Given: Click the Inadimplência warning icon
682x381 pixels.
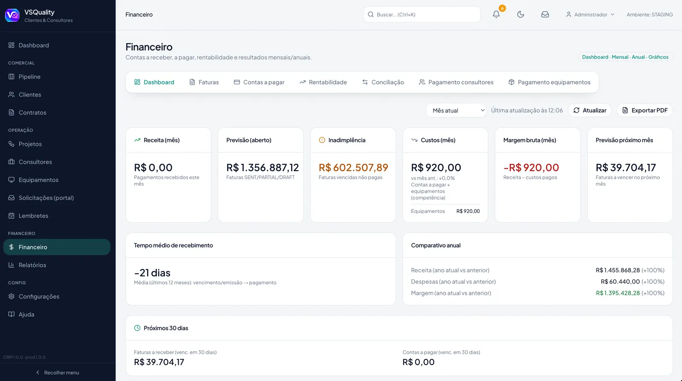Looking at the screenshot, I should (322, 140).
